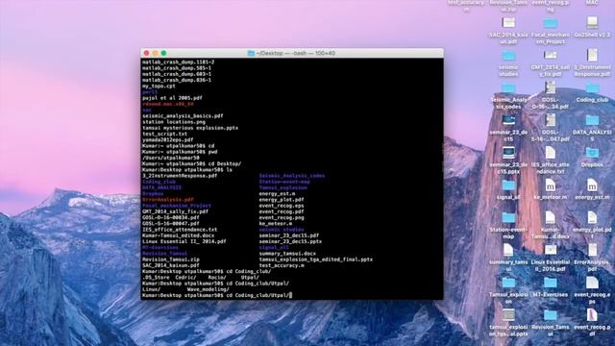Click Cedric/ in Terminal completion list
615x346 pixels.
coord(185,278)
